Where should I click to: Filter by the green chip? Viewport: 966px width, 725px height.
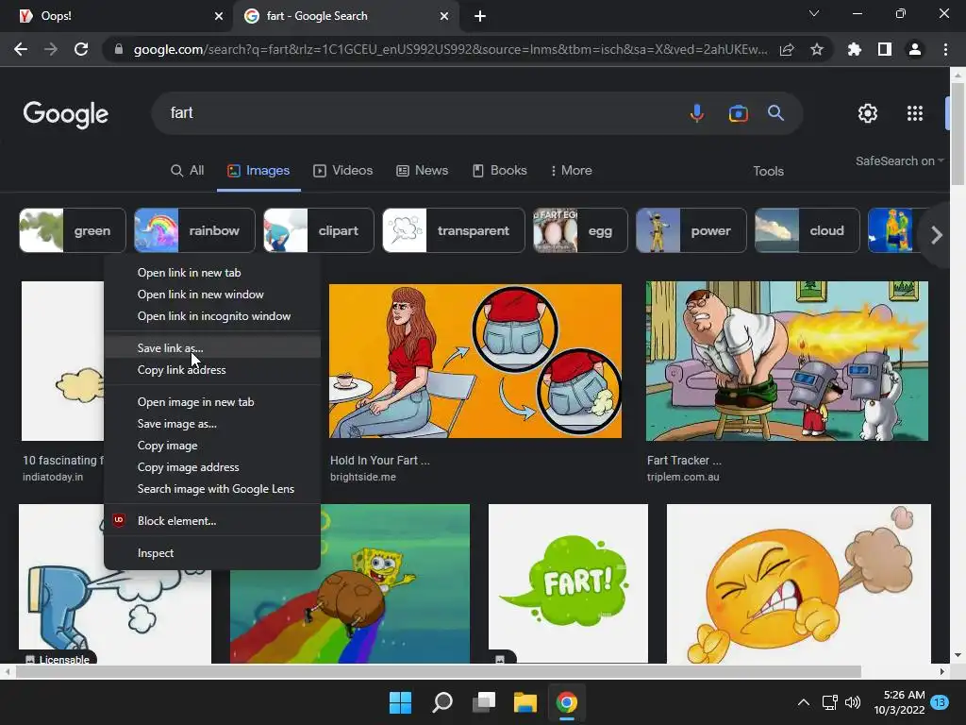click(73, 230)
